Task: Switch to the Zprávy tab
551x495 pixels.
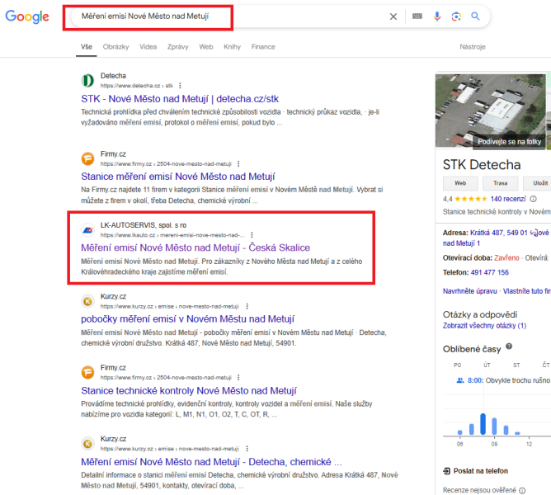Action: click(178, 47)
